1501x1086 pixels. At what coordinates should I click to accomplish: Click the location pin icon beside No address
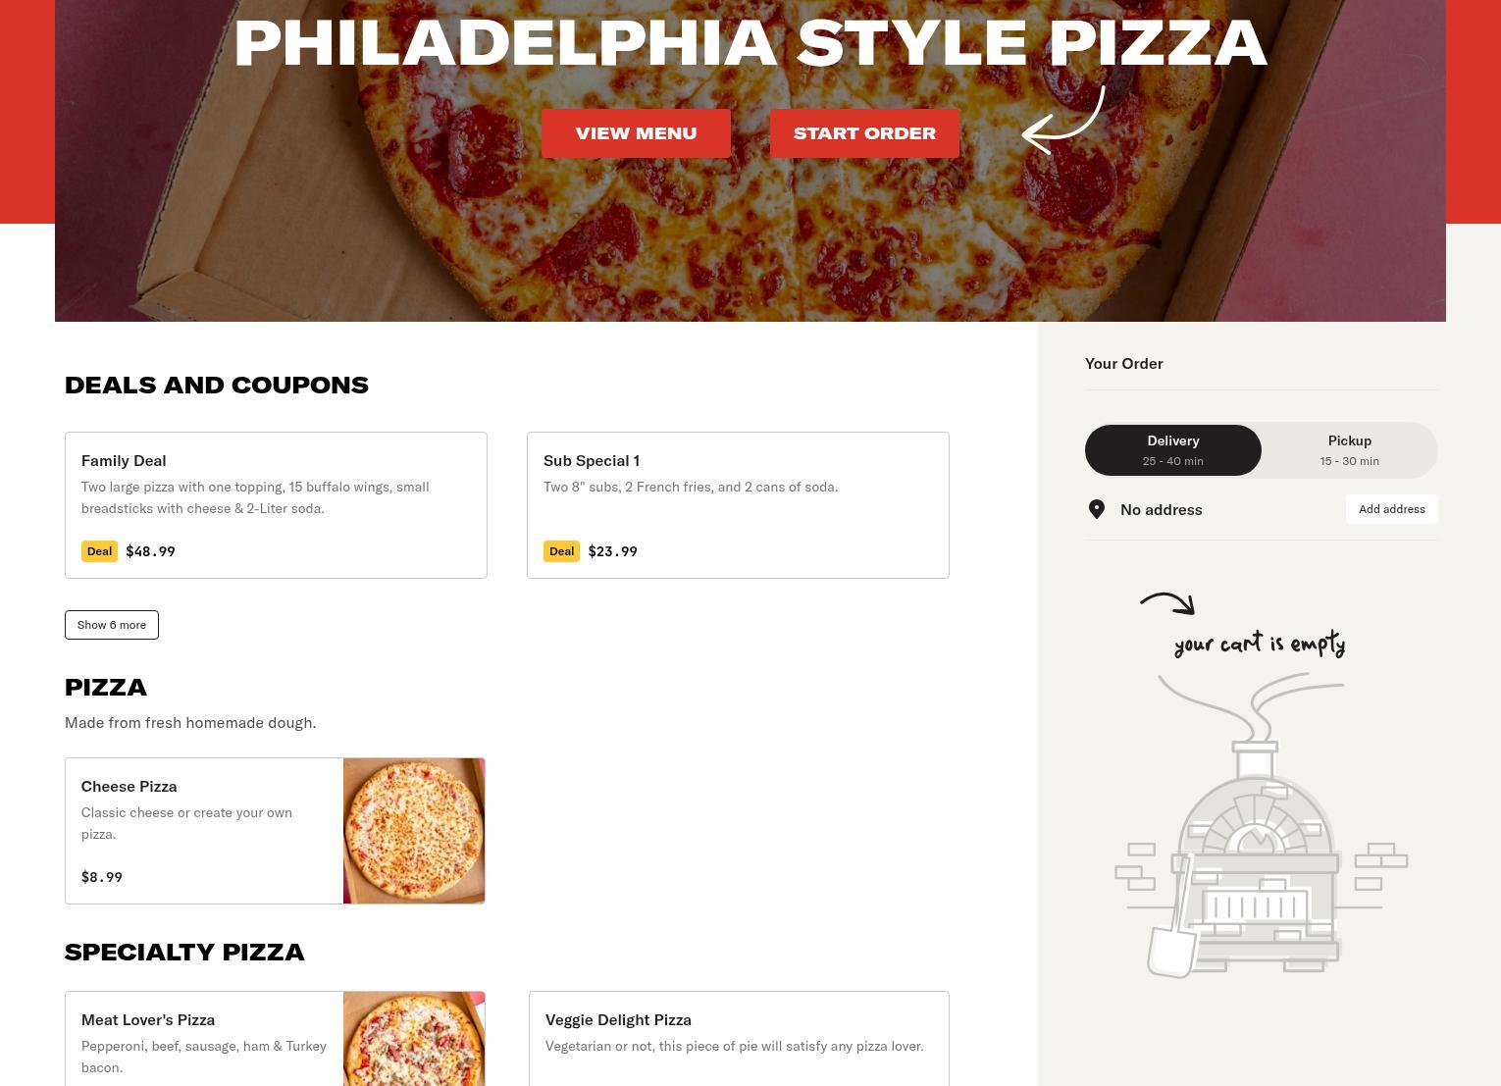tap(1097, 509)
